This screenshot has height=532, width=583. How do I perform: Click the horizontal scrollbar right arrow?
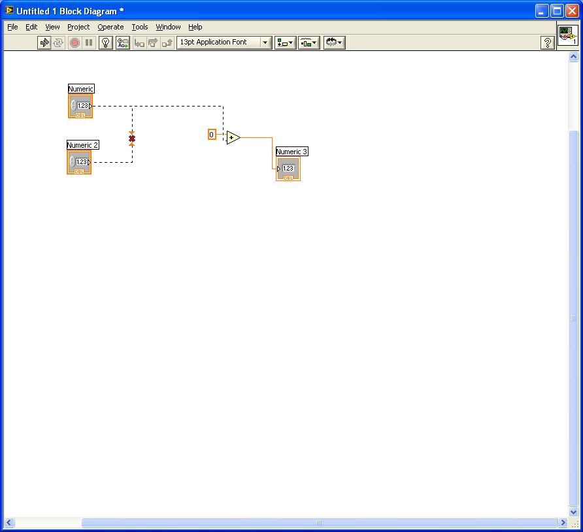pyautogui.click(x=563, y=523)
